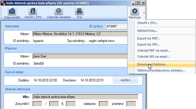Click the Jane Doe recipient name field
Viewport: 196px width, 109px height.
click(80, 56)
